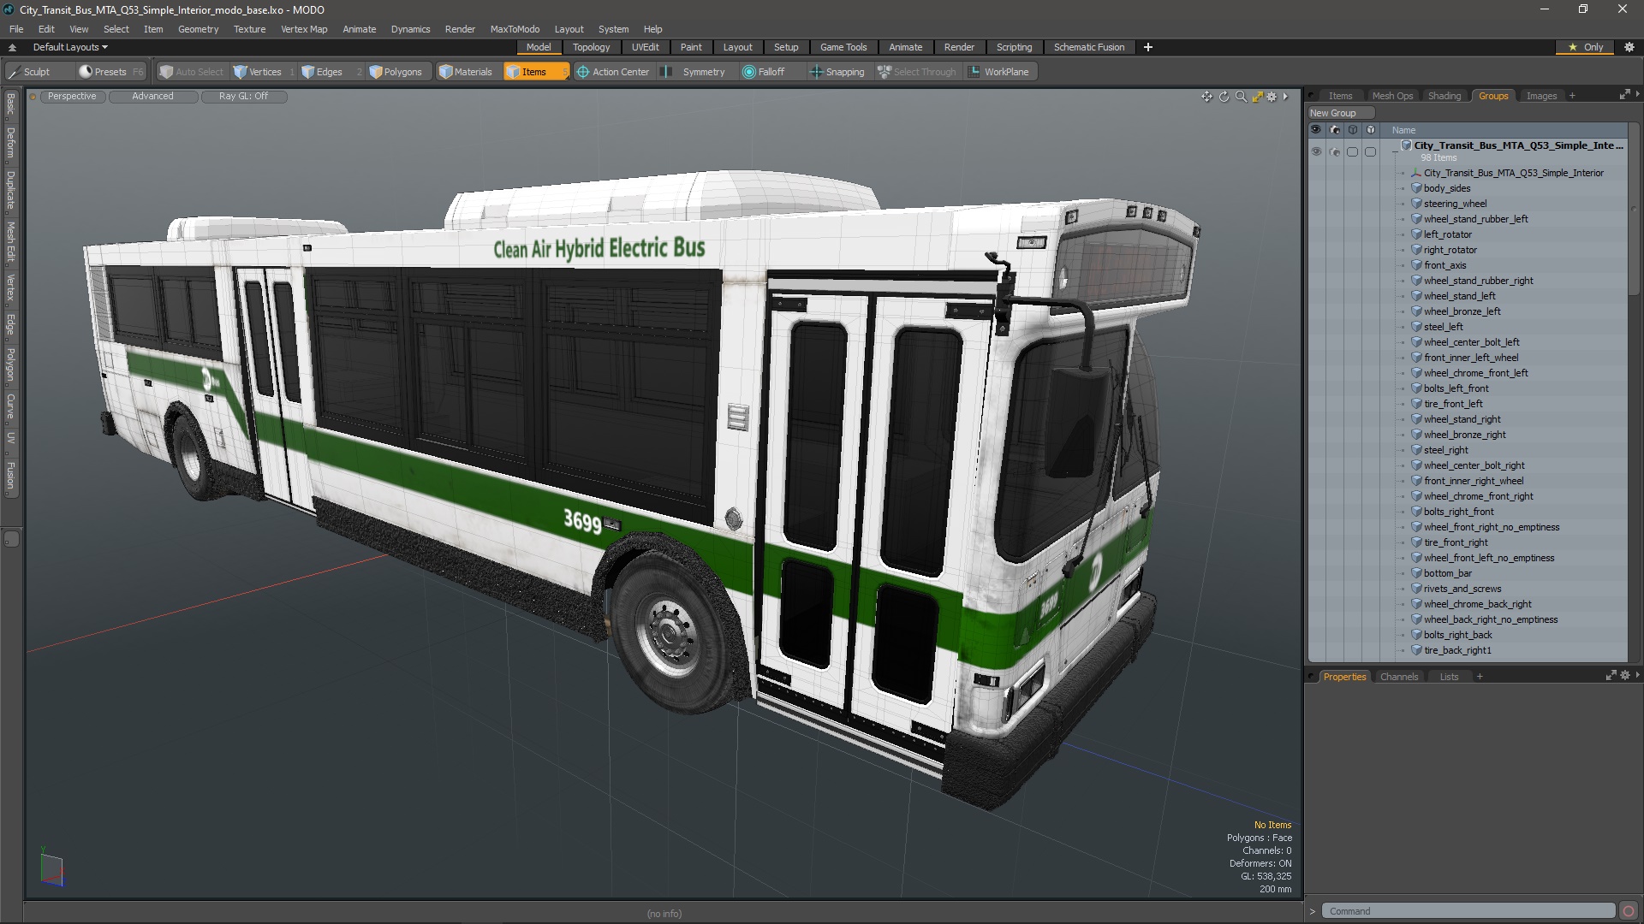The image size is (1644, 924).
Task: Switch to the UVEdit layout tab
Action: pos(645,47)
